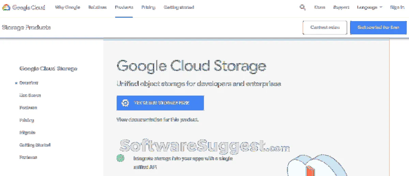
Task: Go to Pricing in the top navigation bar
Action: click(x=148, y=7)
